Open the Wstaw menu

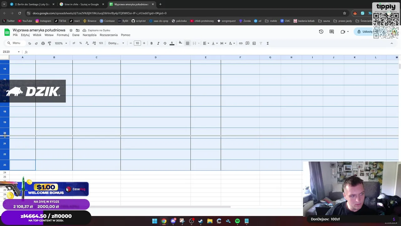(49, 35)
